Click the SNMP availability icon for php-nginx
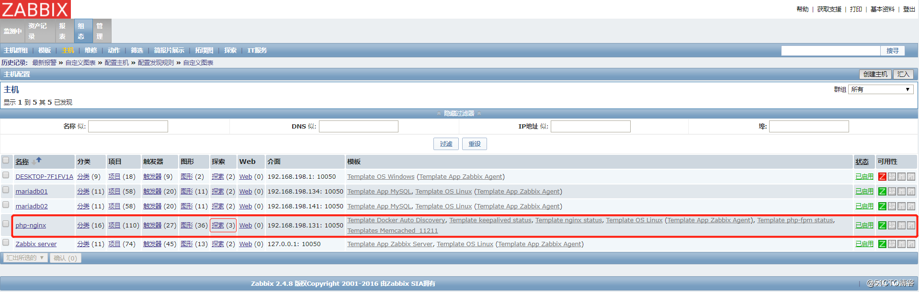 pos(892,226)
